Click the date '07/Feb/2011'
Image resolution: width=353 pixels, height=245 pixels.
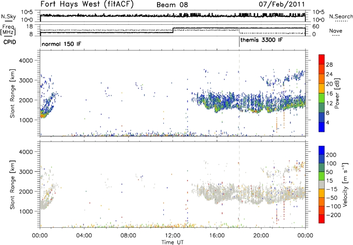[282, 4]
